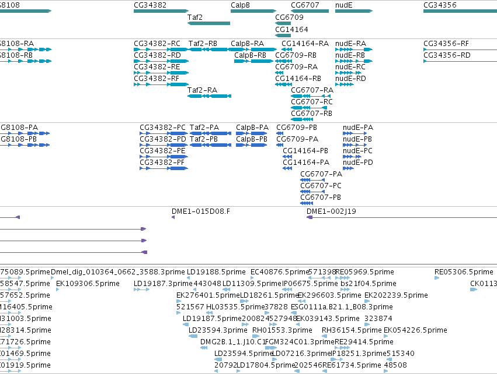Open transcript CG34382-RD
Screen dimensions: 497x374
click(x=157, y=55)
